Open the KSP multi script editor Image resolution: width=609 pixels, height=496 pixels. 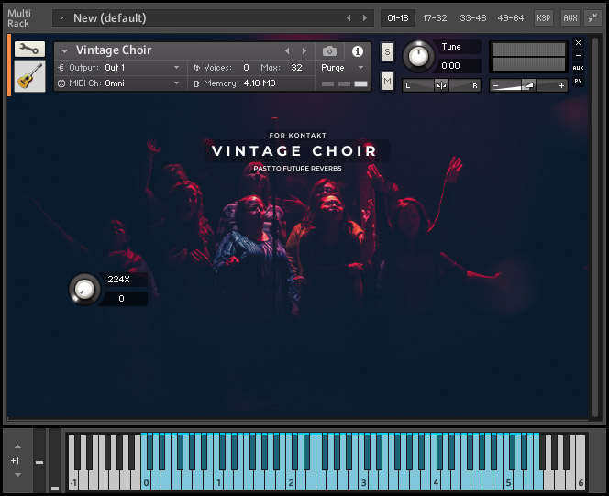(544, 17)
